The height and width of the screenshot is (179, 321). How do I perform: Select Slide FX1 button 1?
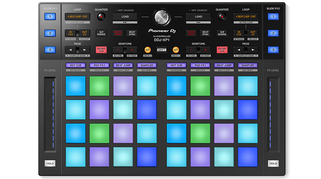[50, 17]
